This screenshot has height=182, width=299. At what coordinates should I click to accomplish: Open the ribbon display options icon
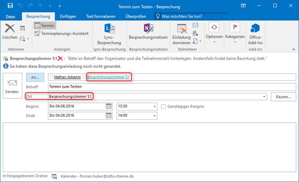point(243,6)
